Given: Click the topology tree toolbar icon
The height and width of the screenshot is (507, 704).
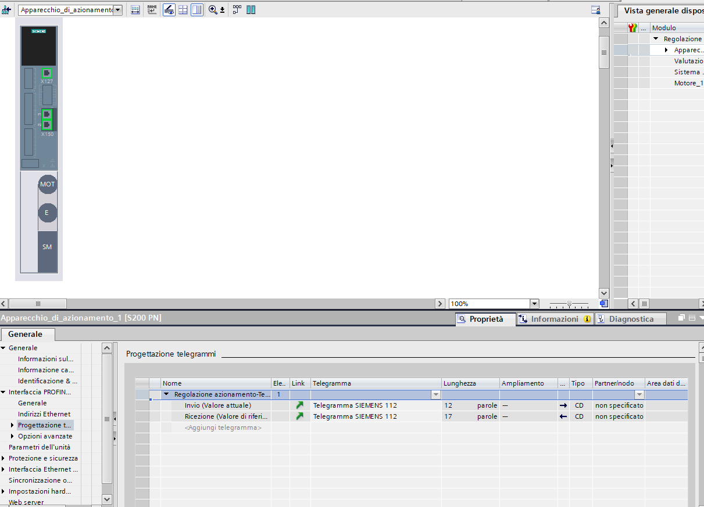Looking at the screenshot, I should 237,10.
